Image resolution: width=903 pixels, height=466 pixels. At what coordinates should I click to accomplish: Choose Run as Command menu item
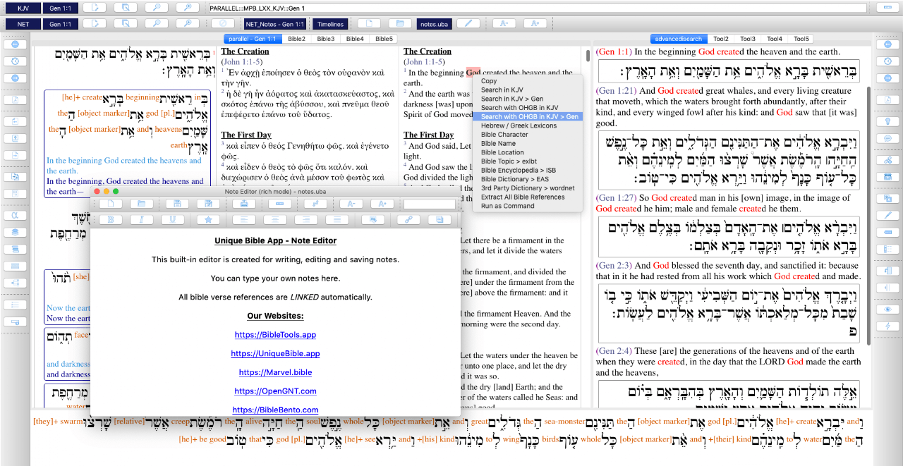click(x=528, y=206)
